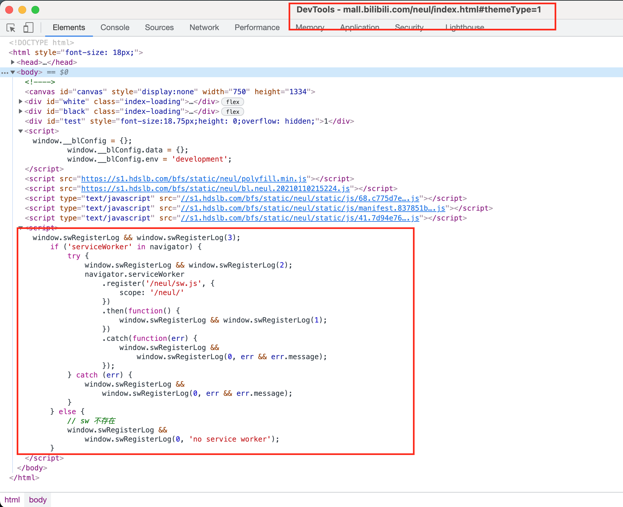This screenshot has height=507, width=623.
Task: Click the macOS red close window button
Action: click(x=9, y=10)
